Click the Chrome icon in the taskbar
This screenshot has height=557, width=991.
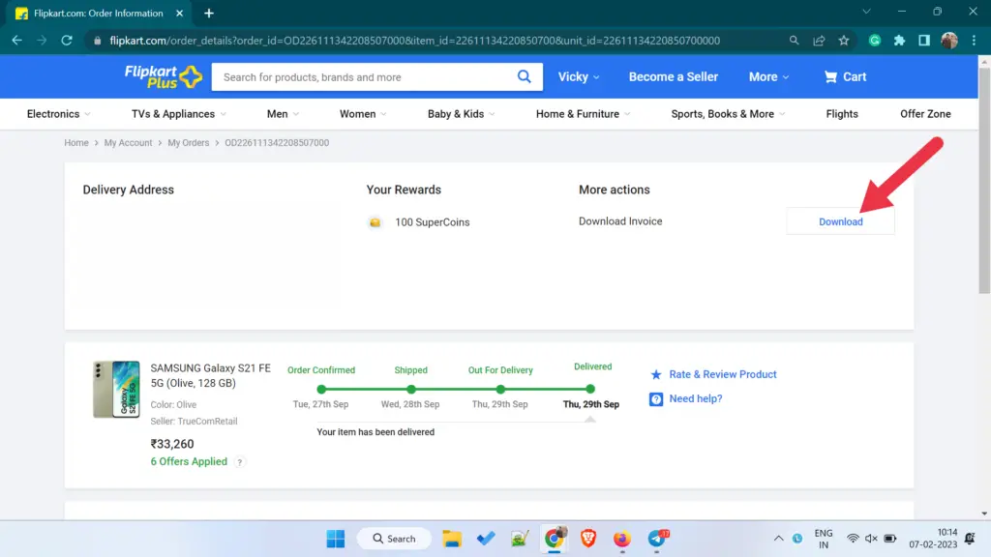tap(555, 539)
